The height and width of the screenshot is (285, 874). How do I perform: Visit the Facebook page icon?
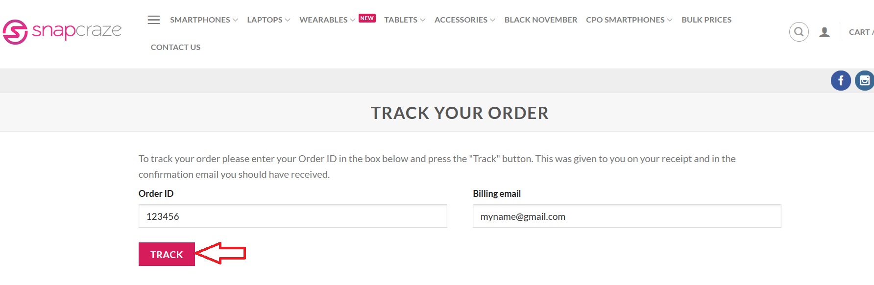[841, 81]
